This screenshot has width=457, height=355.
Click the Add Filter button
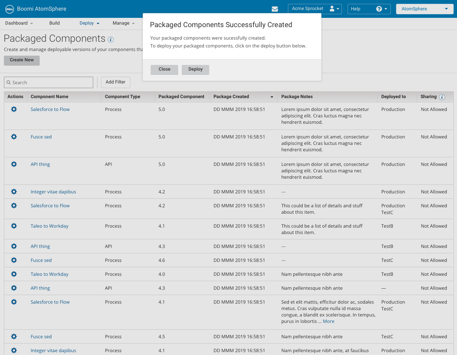(116, 82)
